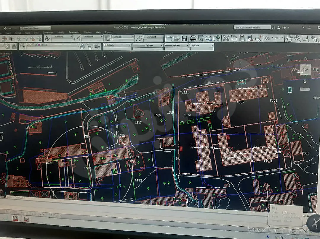Image resolution: width=320 pixels, height=239 pixels.
Task: Expand the layer name dropdown list
Action: [x=53, y=45]
